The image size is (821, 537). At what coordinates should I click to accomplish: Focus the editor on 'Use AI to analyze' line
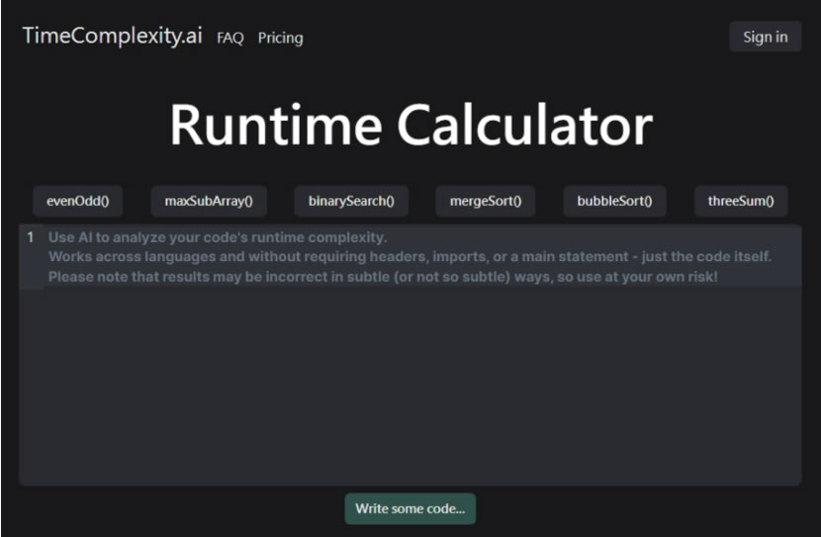(218, 237)
